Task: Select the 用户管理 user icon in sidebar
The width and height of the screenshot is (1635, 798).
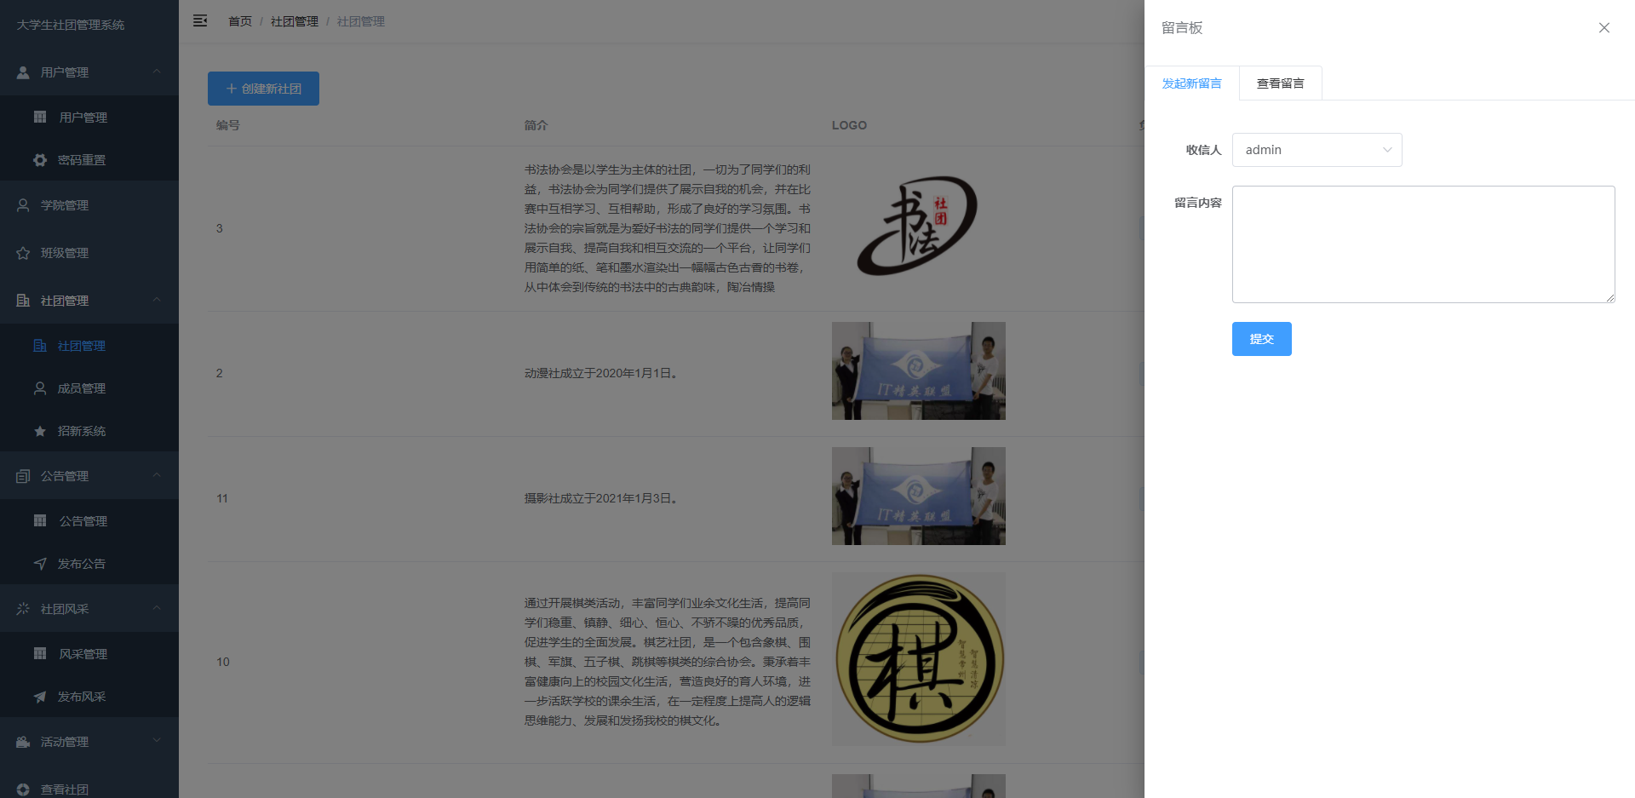Action: pyautogui.click(x=21, y=72)
